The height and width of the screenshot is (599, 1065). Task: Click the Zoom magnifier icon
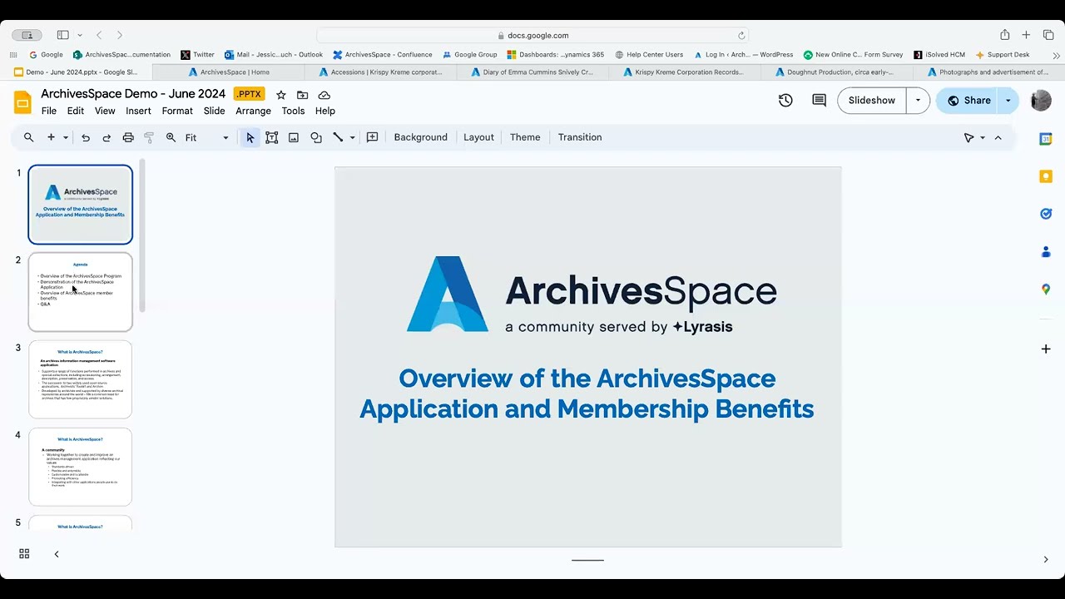[171, 137]
